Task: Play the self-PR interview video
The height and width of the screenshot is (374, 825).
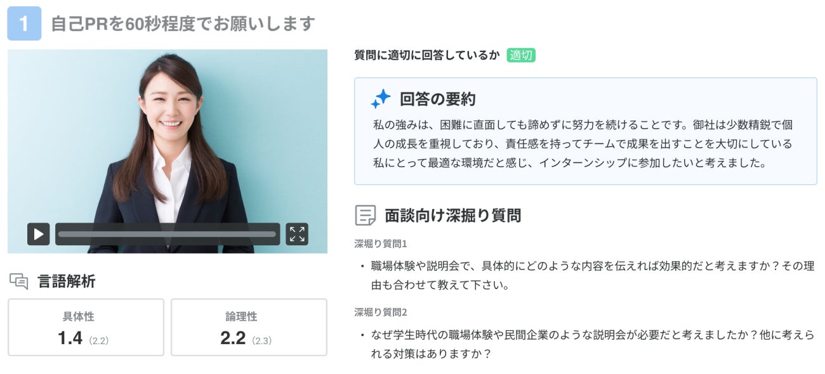Action: tap(38, 234)
